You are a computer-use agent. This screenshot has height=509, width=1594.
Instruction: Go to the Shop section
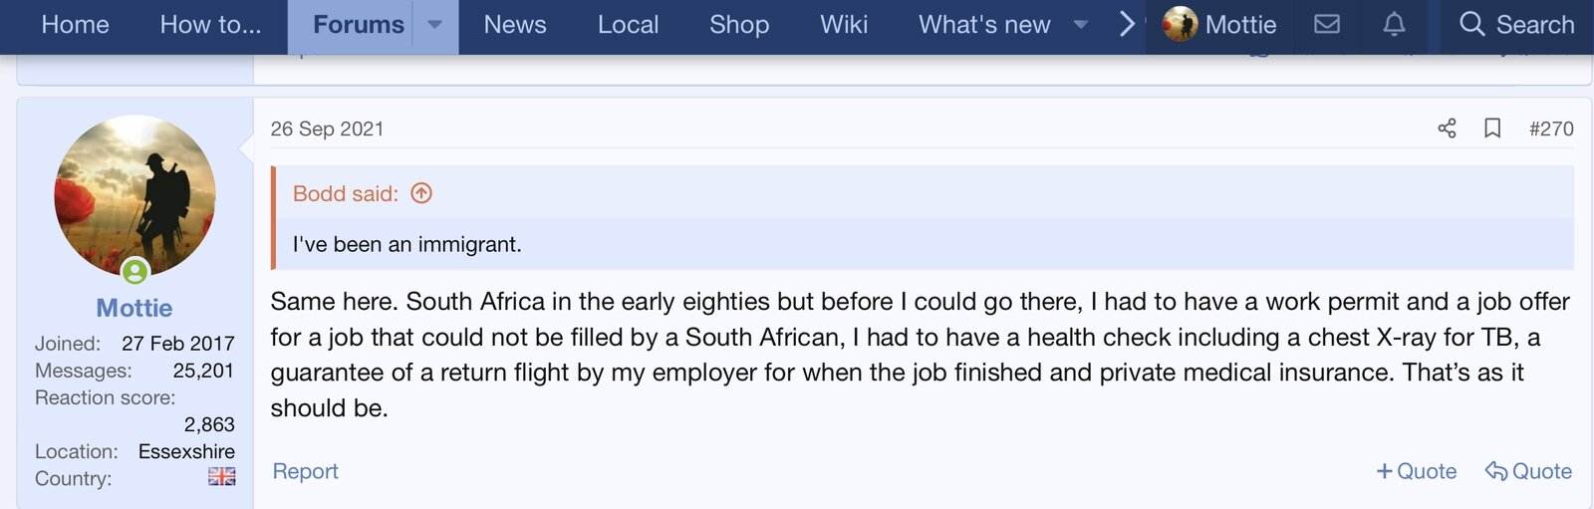click(739, 25)
